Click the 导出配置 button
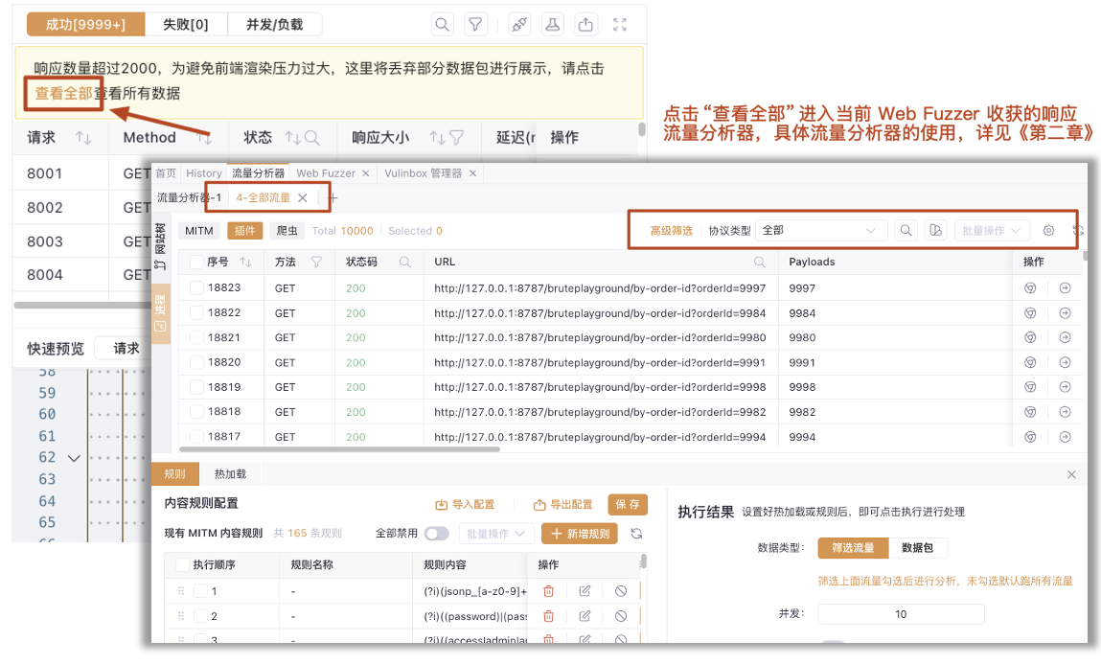This screenshot has height=664, width=1101. point(562,504)
